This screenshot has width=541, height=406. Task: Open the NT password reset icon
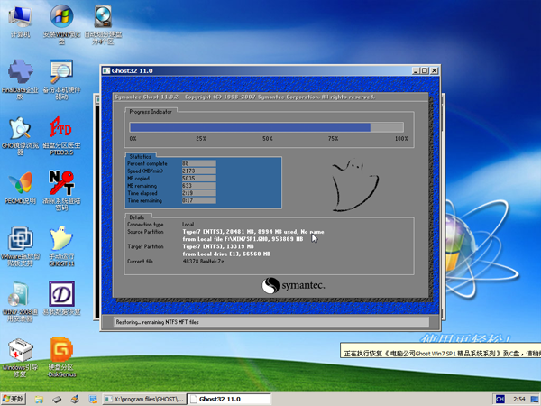coord(61,182)
